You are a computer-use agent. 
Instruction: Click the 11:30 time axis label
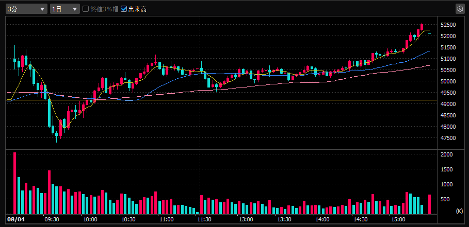pos(205,220)
